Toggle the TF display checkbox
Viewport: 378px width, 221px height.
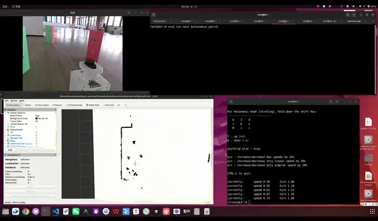(x=37, y=132)
